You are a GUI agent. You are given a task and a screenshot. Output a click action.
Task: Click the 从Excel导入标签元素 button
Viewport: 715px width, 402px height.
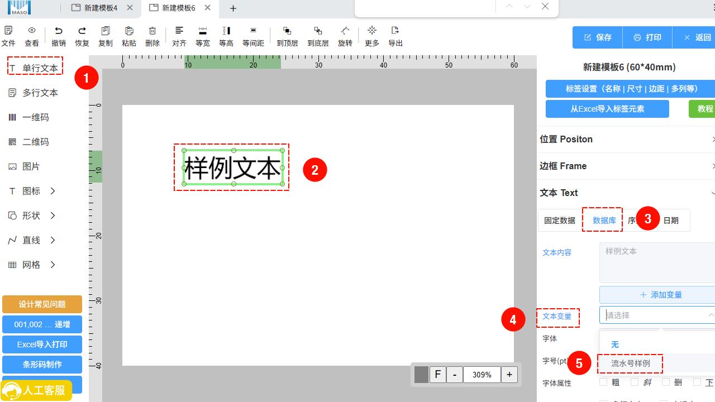[x=607, y=109]
